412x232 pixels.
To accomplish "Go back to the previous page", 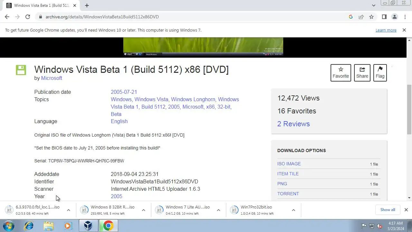I will [7, 17].
